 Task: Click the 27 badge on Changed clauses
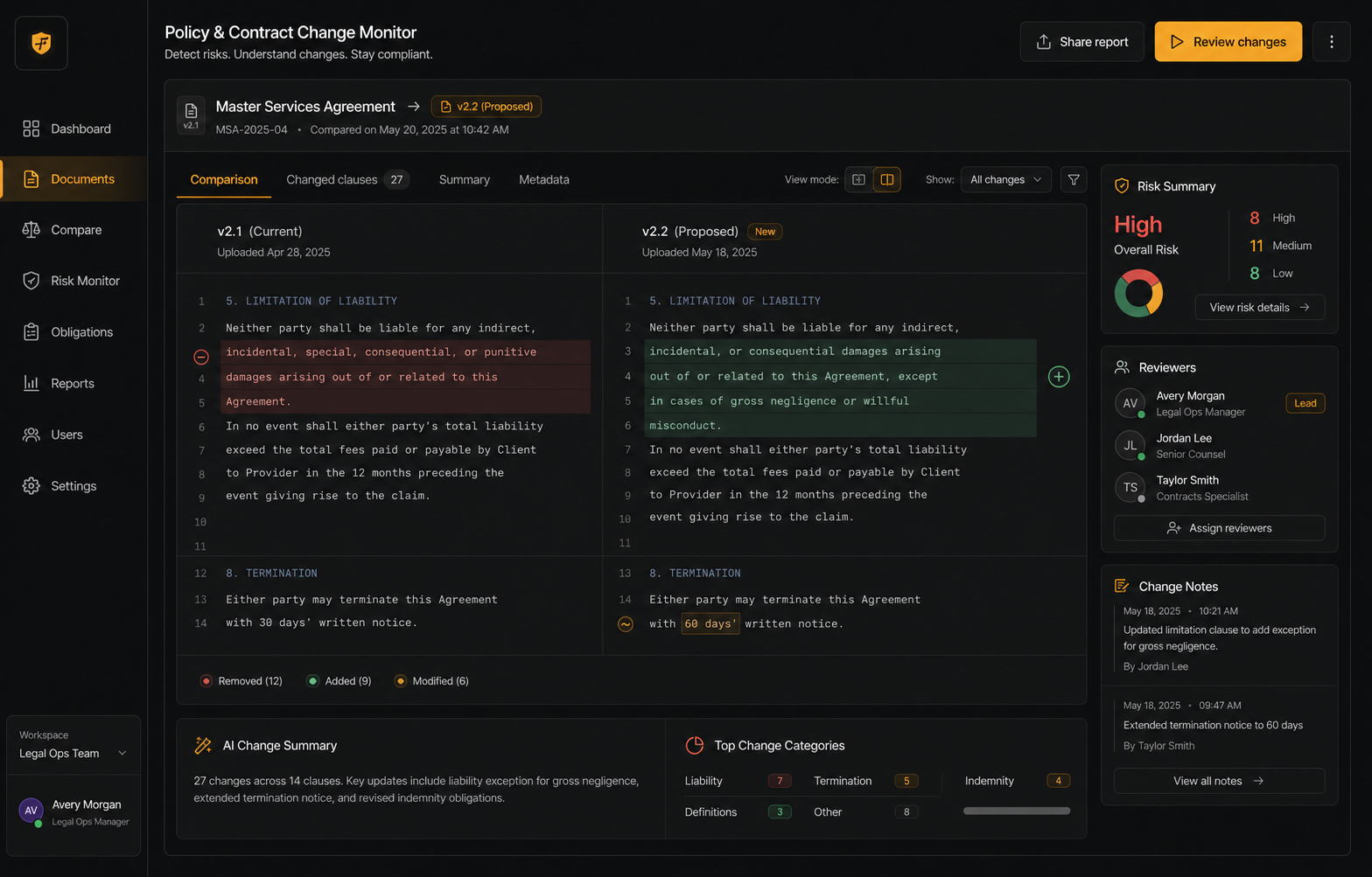(396, 179)
